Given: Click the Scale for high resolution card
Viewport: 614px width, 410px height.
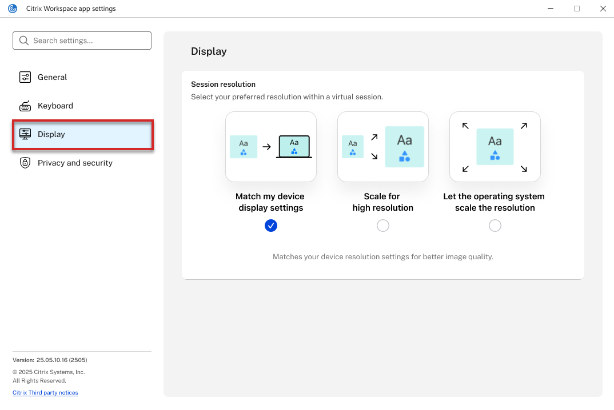Looking at the screenshot, I should [x=383, y=147].
